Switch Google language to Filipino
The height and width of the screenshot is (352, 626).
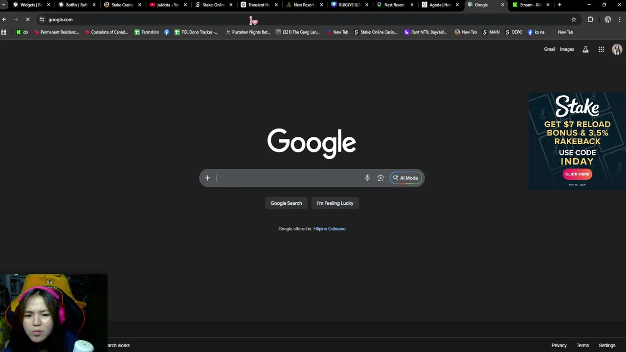coord(320,229)
